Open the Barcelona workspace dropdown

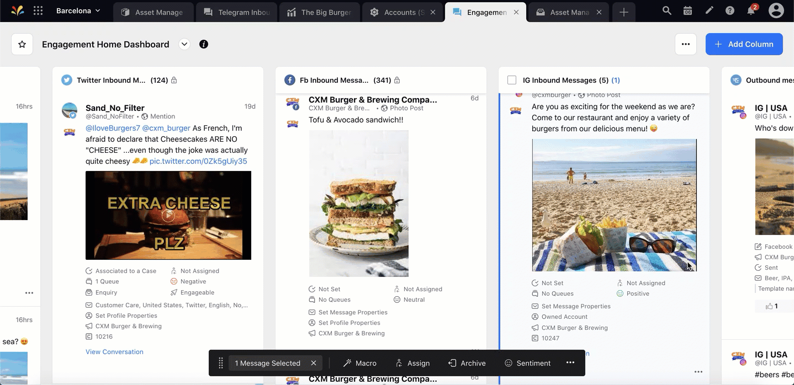pos(78,10)
